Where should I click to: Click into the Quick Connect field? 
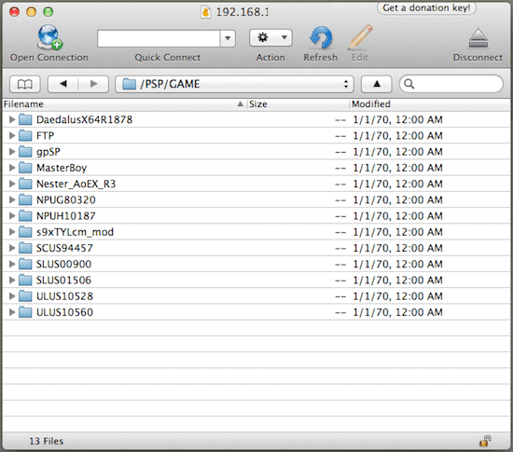pyautogui.click(x=159, y=38)
